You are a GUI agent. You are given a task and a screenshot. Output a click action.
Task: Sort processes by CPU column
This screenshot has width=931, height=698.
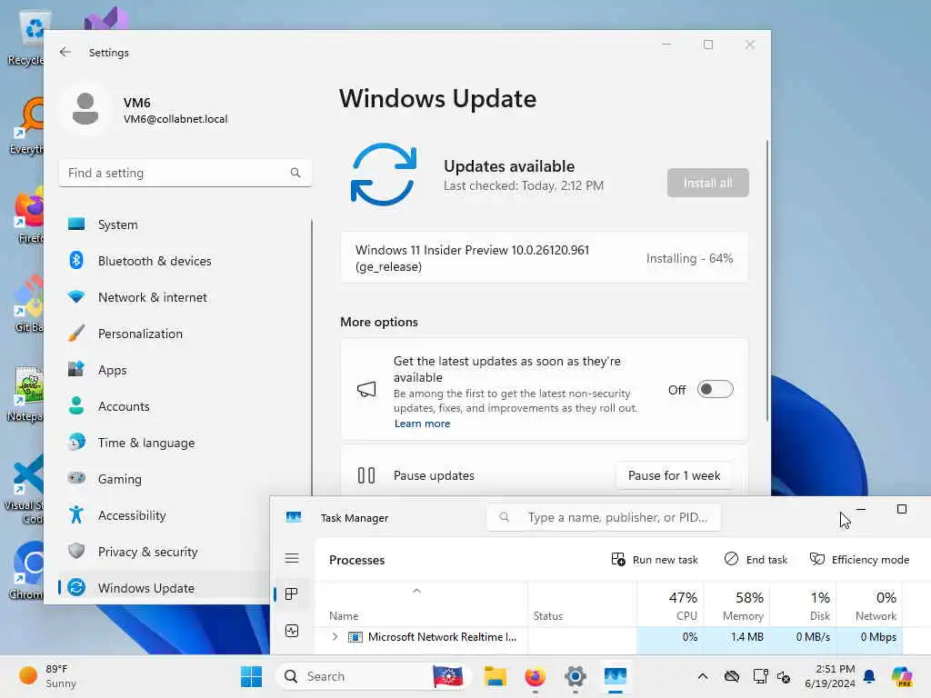click(x=670, y=605)
